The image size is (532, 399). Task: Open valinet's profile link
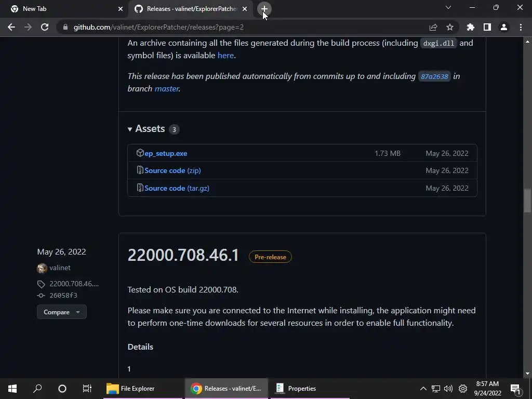pyautogui.click(x=60, y=268)
